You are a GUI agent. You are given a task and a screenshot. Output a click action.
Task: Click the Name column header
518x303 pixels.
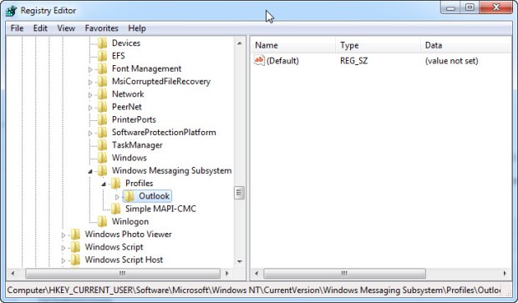click(x=293, y=45)
